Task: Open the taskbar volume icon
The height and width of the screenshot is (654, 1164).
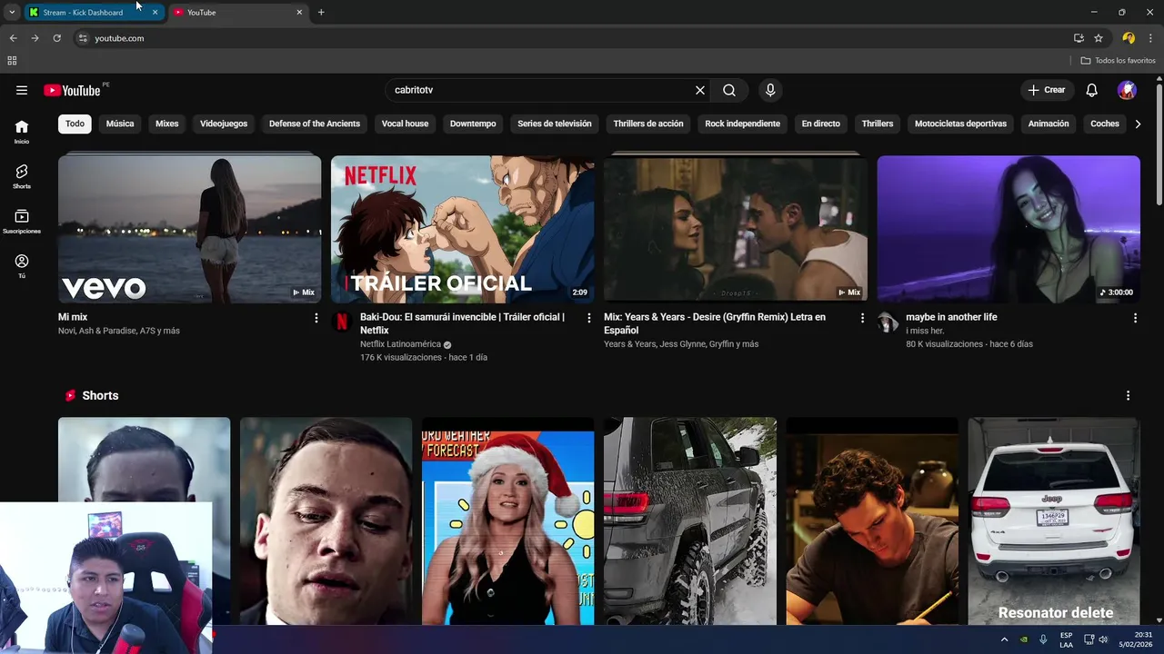Action: pyautogui.click(x=1103, y=639)
